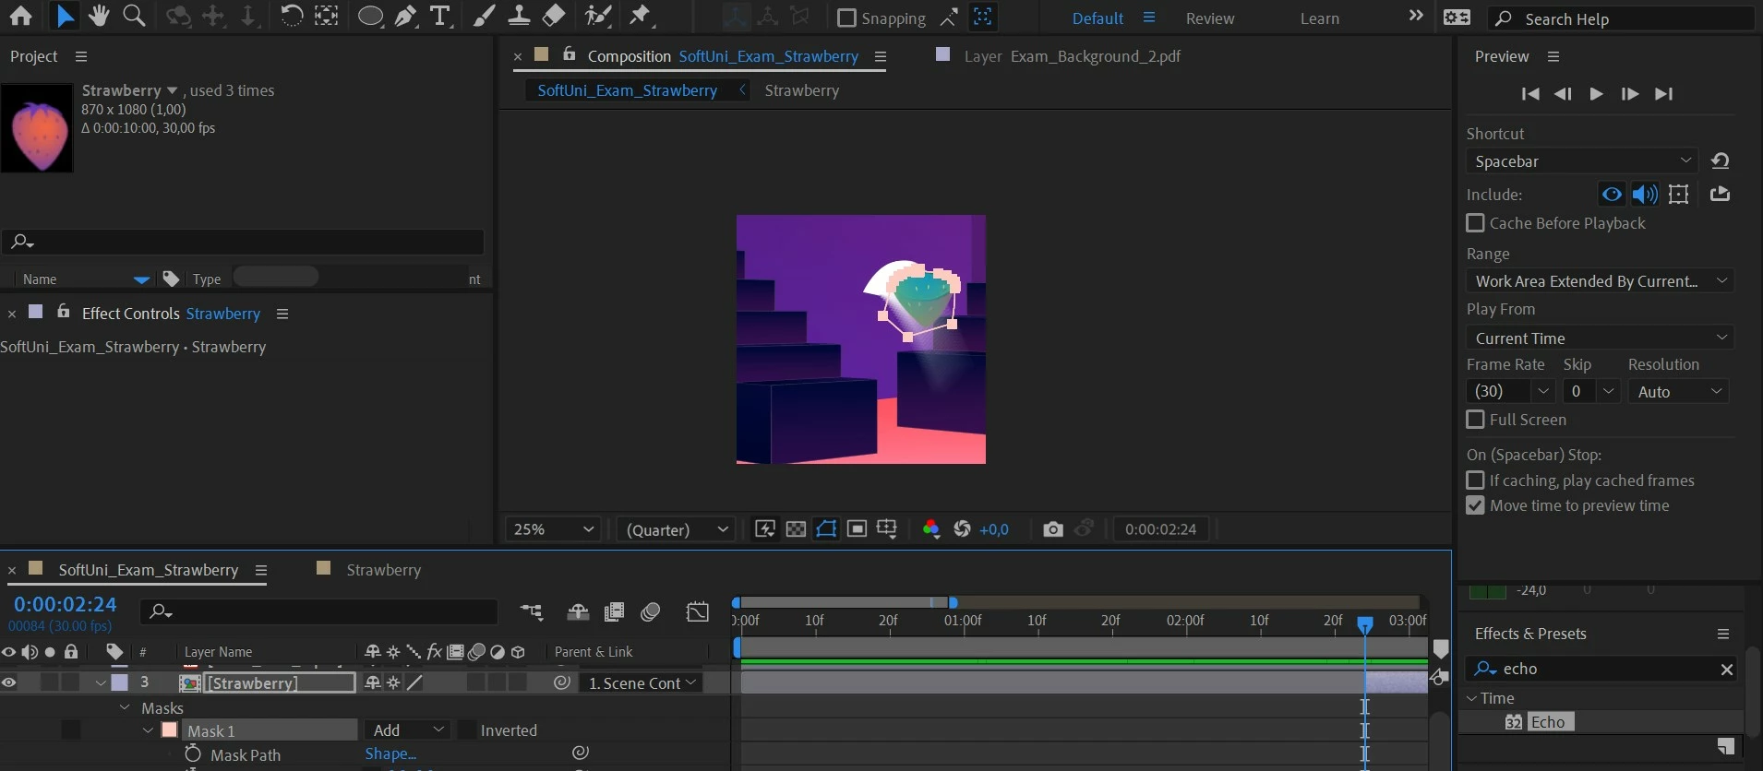Click the Play preview button

click(x=1596, y=94)
